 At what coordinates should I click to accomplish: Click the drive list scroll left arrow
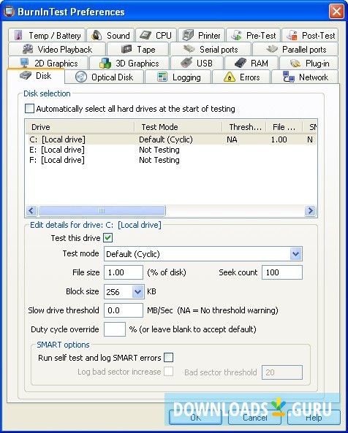[x=31, y=211]
